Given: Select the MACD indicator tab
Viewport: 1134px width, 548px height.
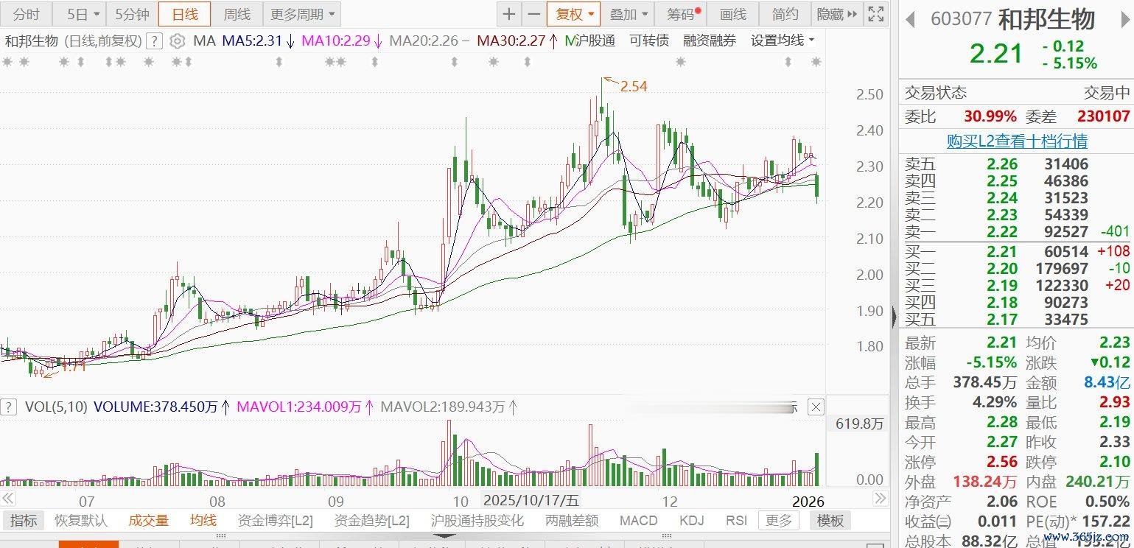Looking at the screenshot, I should pos(638,521).
